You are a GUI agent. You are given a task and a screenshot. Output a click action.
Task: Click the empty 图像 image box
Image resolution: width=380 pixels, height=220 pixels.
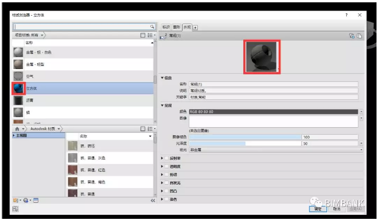274,121
